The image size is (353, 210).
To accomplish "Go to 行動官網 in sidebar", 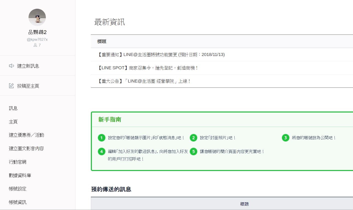I will click(x=18, y=162).
